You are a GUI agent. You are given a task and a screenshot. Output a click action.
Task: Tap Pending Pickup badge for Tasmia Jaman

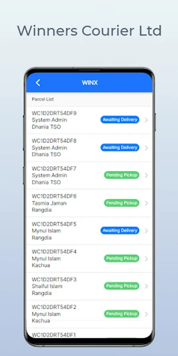(x=122, y=203)
